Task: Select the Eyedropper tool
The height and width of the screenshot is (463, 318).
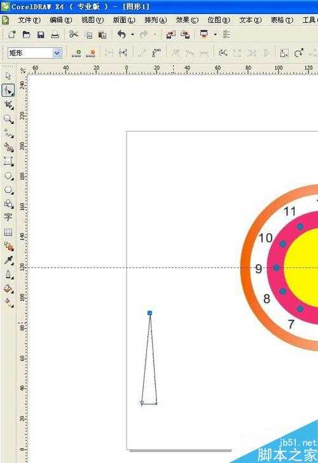Action: pos(8,260)
